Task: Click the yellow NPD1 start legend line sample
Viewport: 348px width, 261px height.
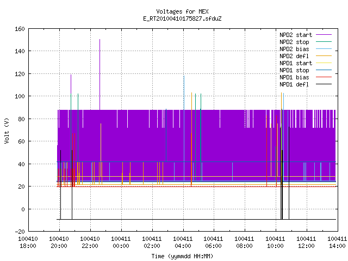Action: 324,63
